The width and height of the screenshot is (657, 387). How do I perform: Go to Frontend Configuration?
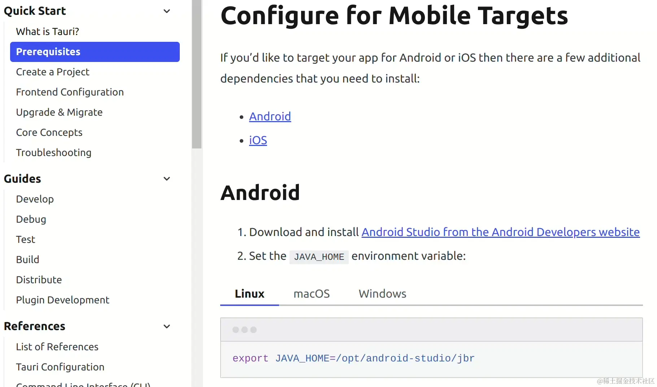point(70,92)
